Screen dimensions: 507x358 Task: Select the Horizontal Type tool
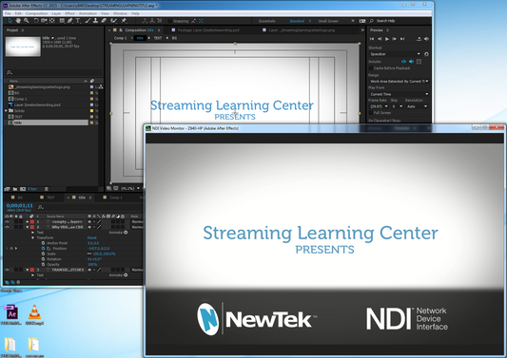tap(78, 21)
